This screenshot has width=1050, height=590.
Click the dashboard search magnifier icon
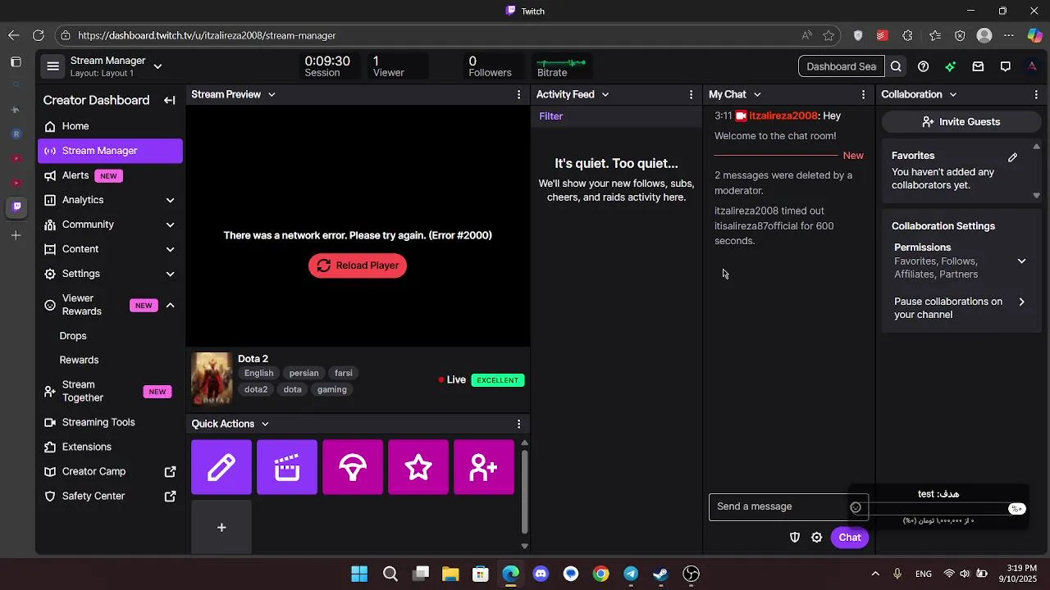coord(896,66)
